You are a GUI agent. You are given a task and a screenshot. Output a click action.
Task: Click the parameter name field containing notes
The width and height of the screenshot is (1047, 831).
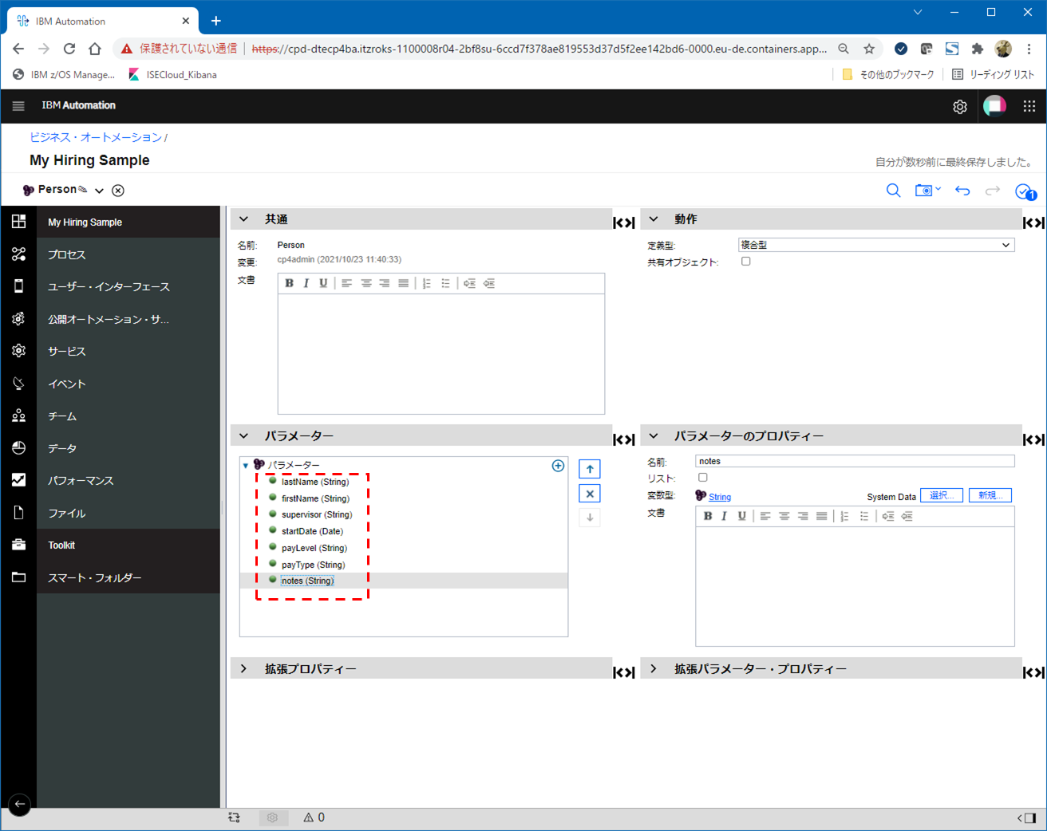pos(855,461)
